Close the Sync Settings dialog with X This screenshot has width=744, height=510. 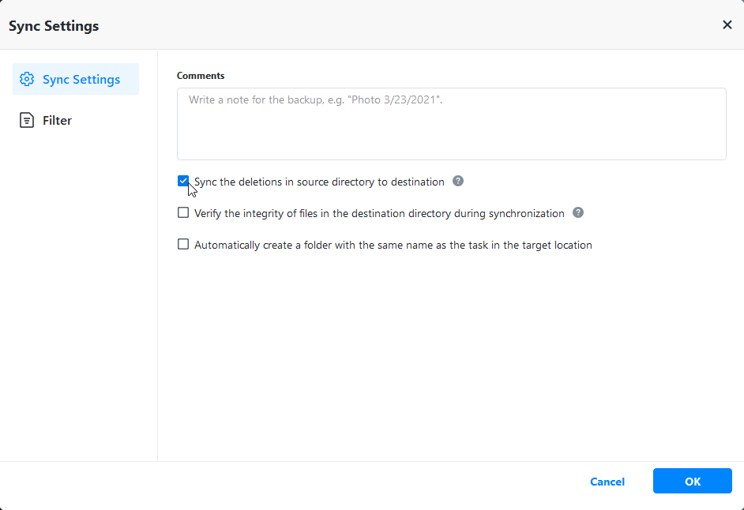click(x=727, y=25)
